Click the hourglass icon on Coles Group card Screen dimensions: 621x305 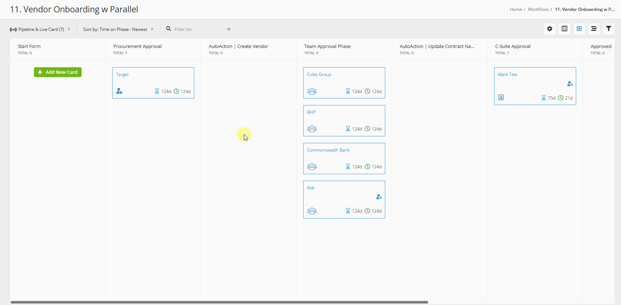[x=348, y=91]
